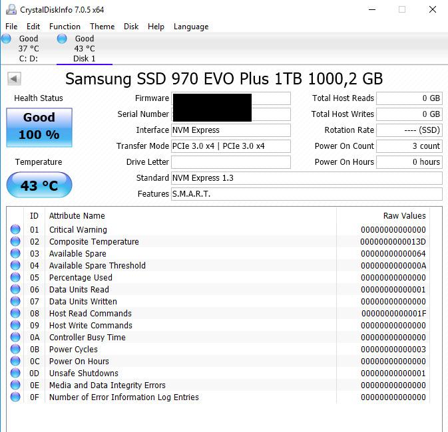The height and width of the screenshot is (432, 448).
Task: Select the Controller Busy Time attribute text
Action: [87, 338]
